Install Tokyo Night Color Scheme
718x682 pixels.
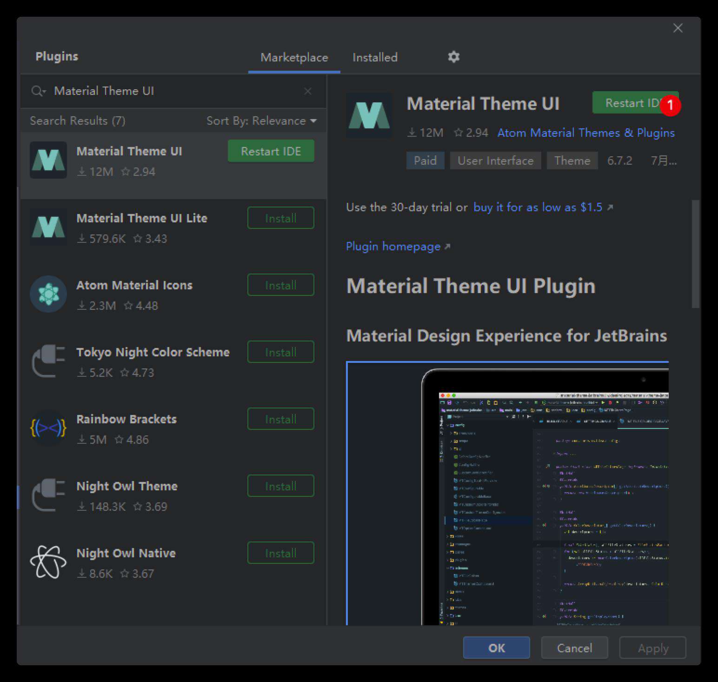pos(281,352)
